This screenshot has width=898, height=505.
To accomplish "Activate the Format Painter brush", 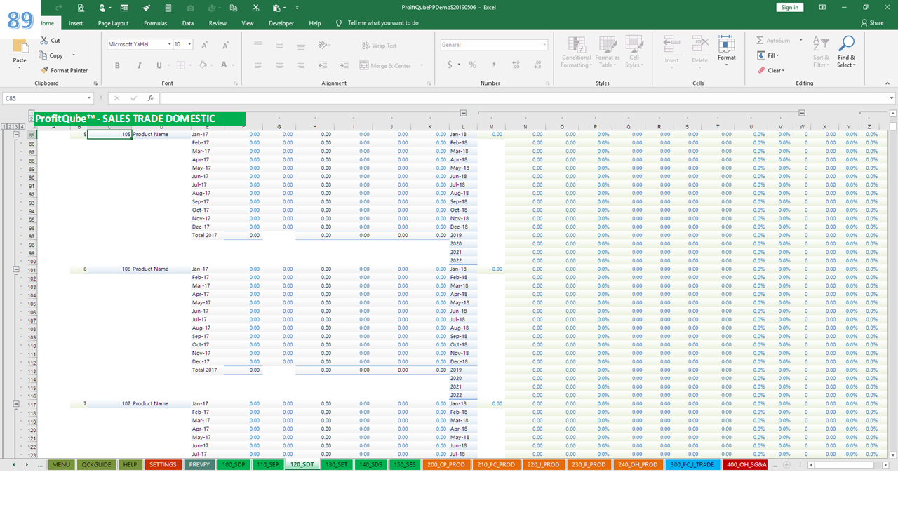I will point(65,70).
